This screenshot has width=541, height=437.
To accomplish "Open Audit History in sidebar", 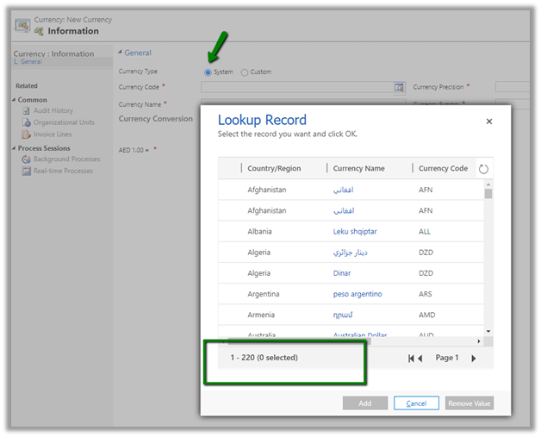I will point(53,111).
